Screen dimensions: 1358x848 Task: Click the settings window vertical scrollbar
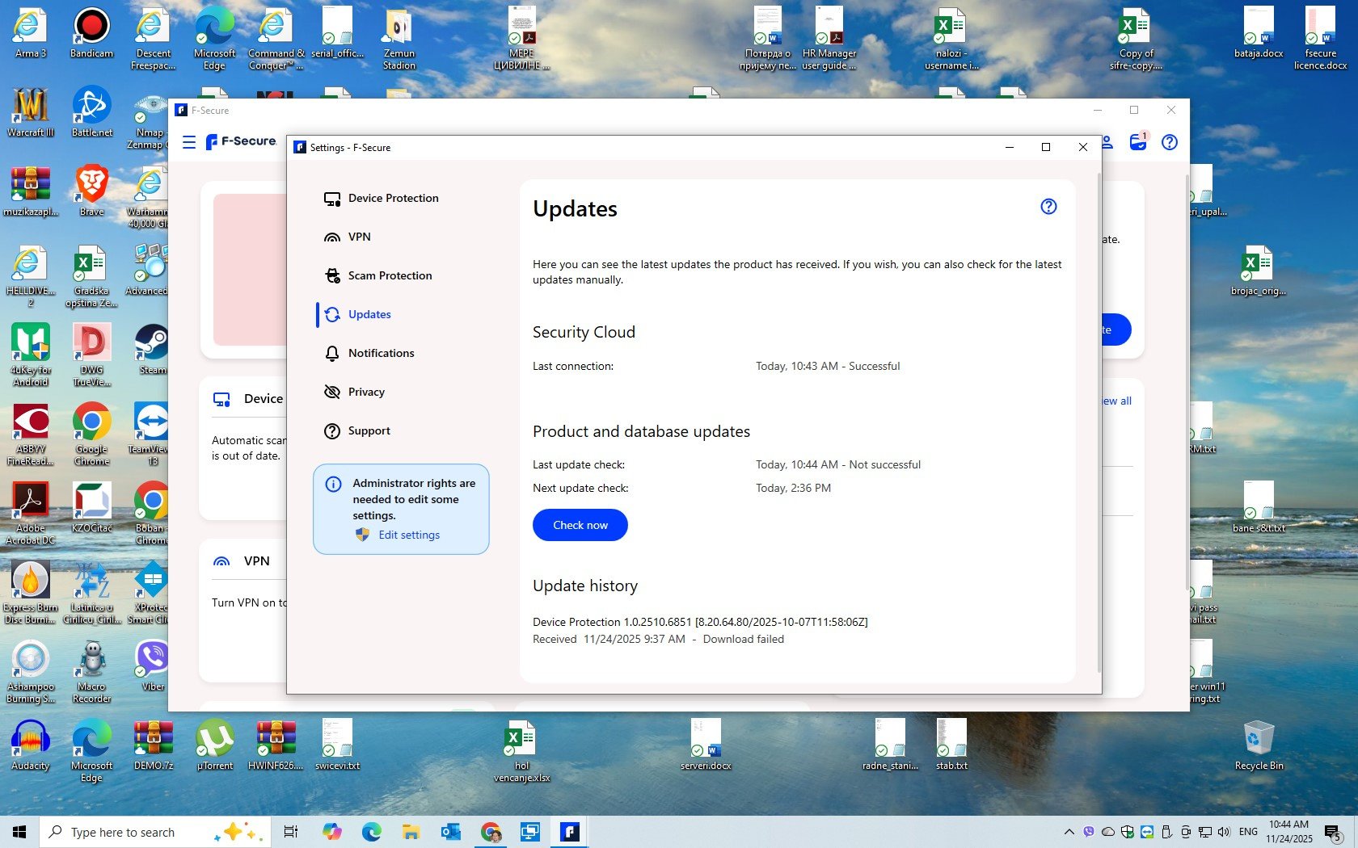(x=1099, y=420)
